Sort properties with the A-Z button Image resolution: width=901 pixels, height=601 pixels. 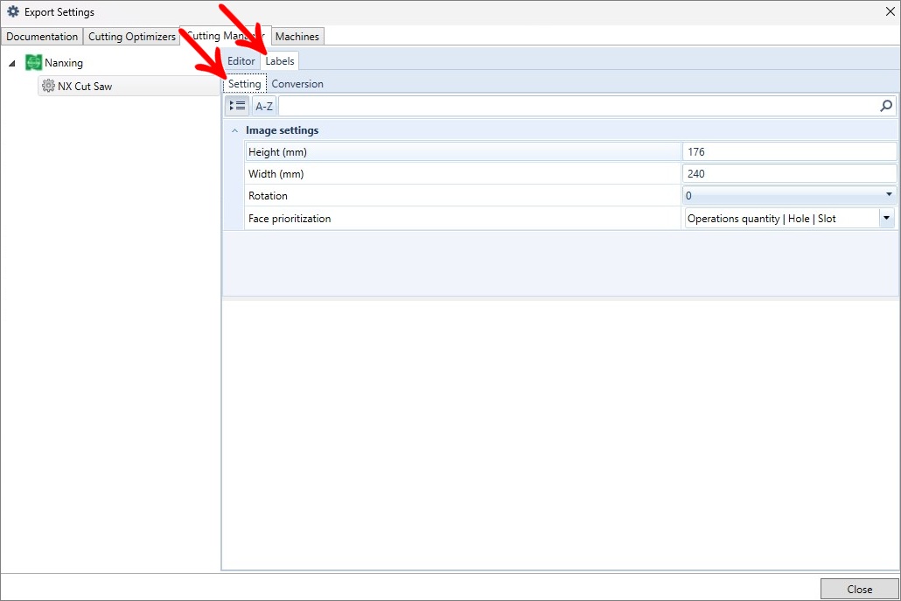point(264,106)
